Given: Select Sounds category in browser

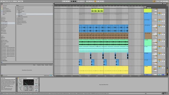Looking at the screenshot, I should (4, 19).
